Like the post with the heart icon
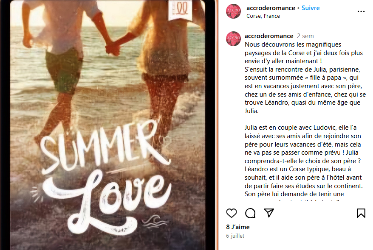Image resolution: width=373 pixels, height=250 pixels. pyautogui.click(x=231, y=213)
